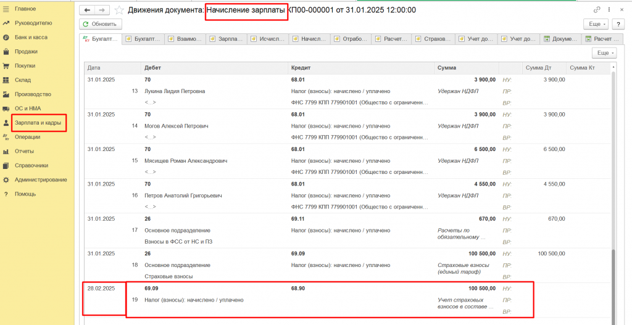
Task: Go forward with the right arrow button
Action: [x=102, y=10]
